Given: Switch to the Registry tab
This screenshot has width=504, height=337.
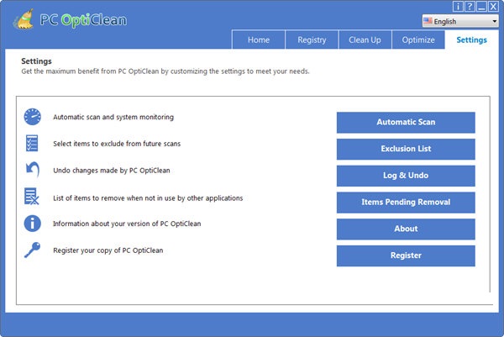Looking at the screenshot, I should coord(312,39).
